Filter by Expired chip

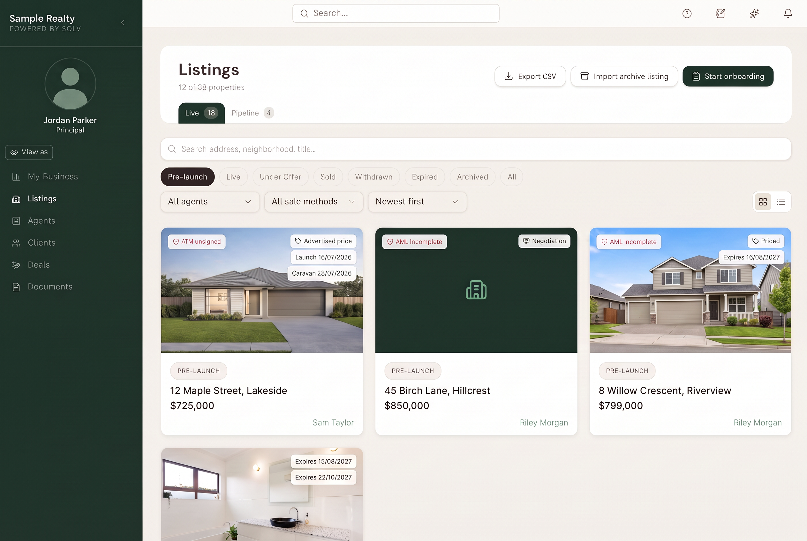tap(424, 177)
